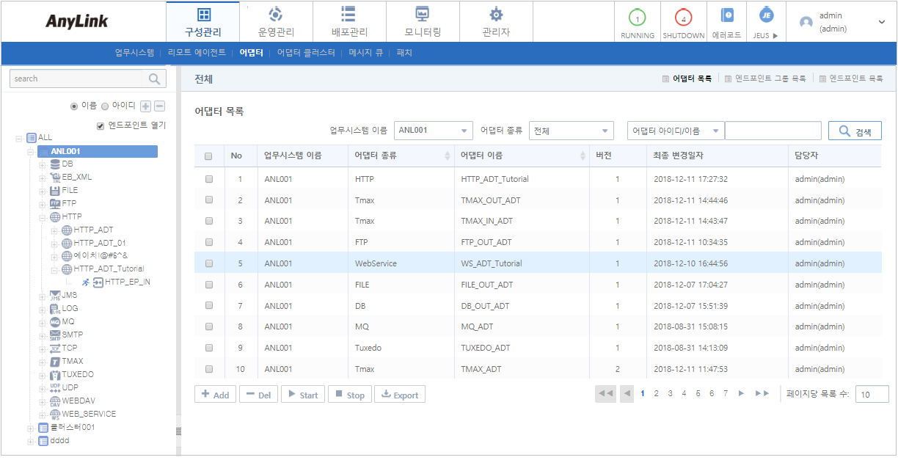Click the plus expand-all tree icon

145,106
